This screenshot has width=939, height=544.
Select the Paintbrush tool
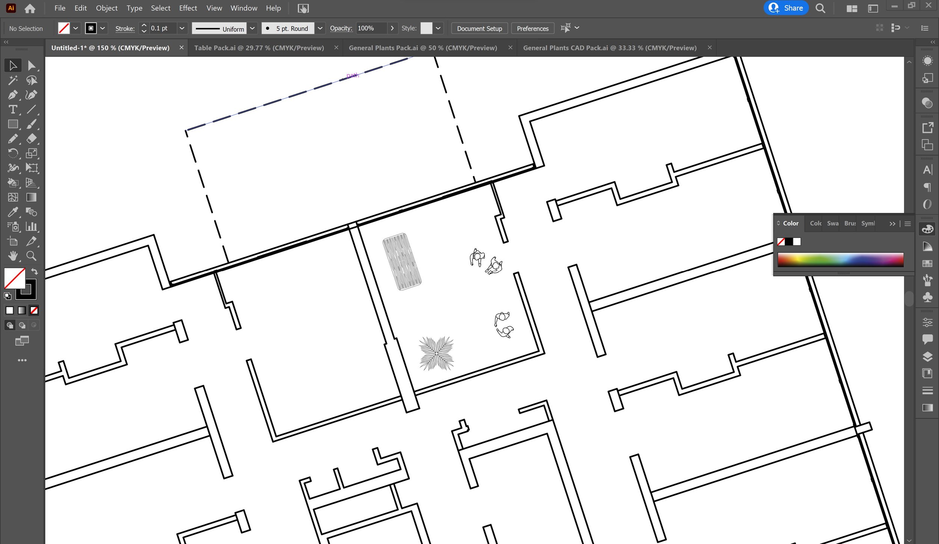[32, 124]
